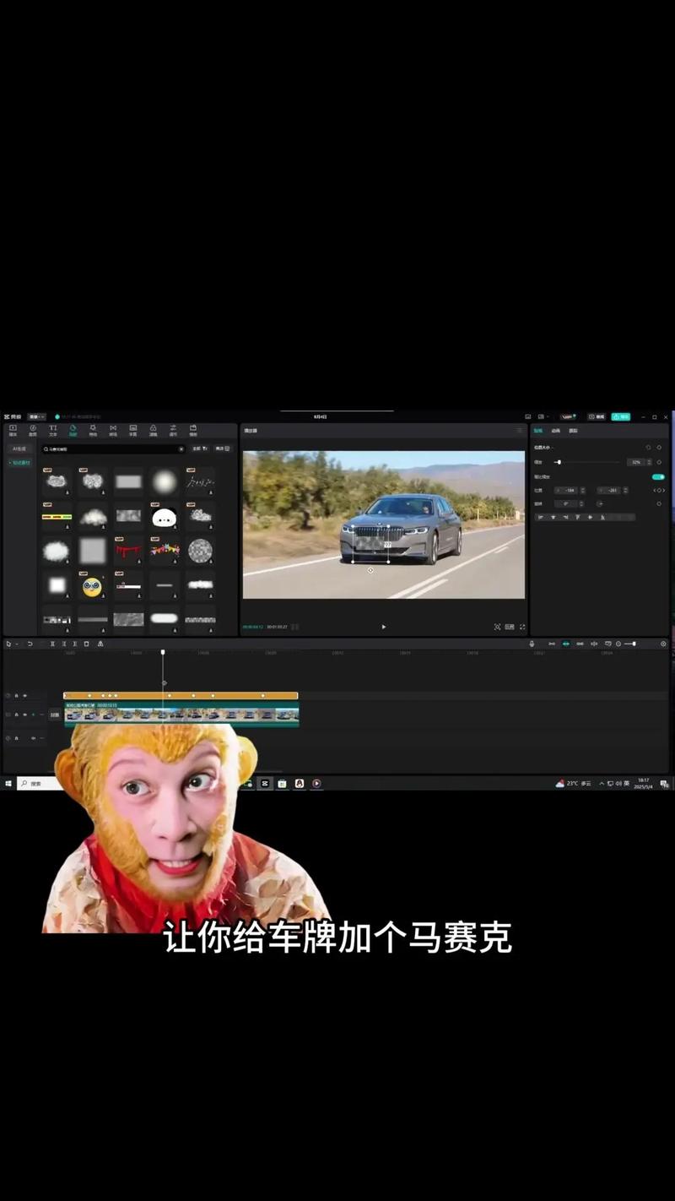Click the keyboard shortcuts icon in title bar

527,416
